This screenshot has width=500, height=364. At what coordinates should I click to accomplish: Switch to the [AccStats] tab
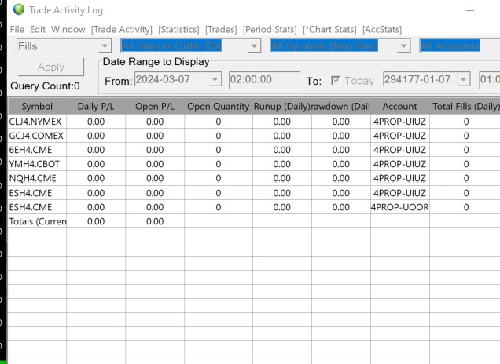(x=382, y=29)
